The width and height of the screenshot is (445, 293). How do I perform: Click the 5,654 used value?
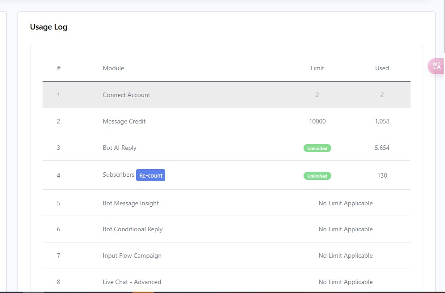click(382, 148)
